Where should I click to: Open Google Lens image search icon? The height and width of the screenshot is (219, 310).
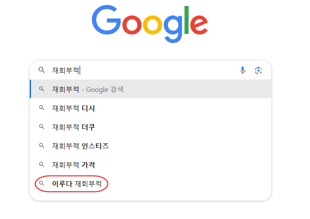(x=258, y=70)
